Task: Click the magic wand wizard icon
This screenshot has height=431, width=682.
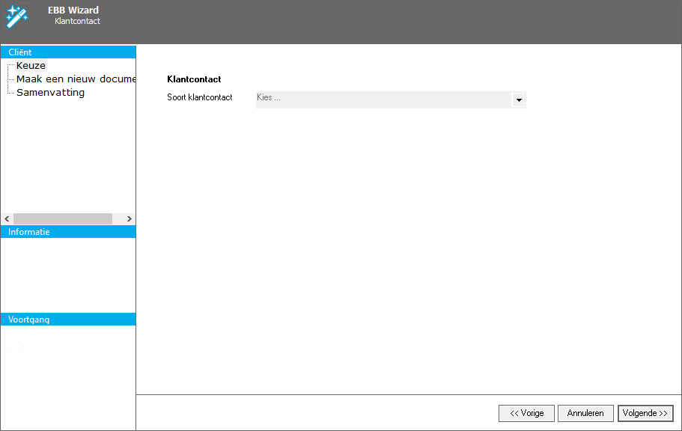Action: [16, 16]
